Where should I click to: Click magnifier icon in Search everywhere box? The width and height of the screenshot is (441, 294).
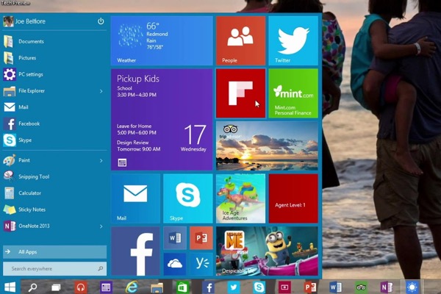(x=101, y=268)
